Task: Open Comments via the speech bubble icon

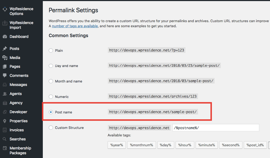Action: coord(5,76)
